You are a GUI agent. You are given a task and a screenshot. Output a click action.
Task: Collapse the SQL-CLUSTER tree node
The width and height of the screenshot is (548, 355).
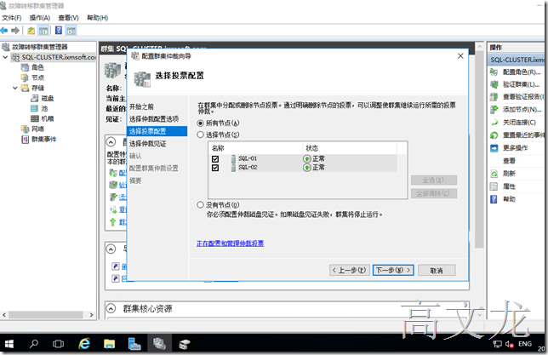tap(5, 57)
